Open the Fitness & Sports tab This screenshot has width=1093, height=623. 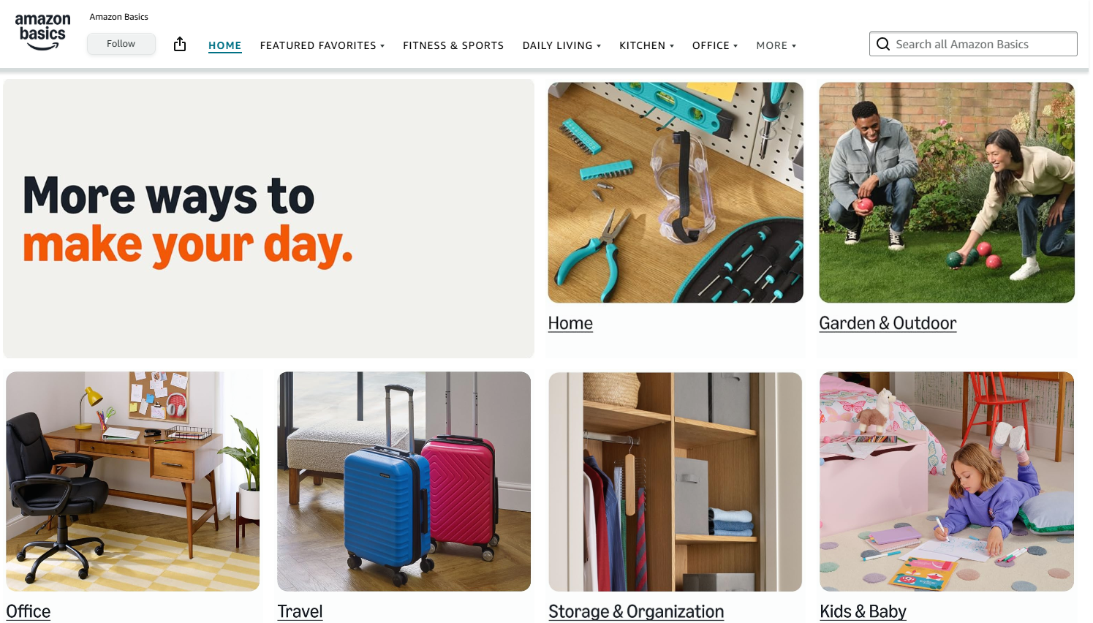[453, 45]
